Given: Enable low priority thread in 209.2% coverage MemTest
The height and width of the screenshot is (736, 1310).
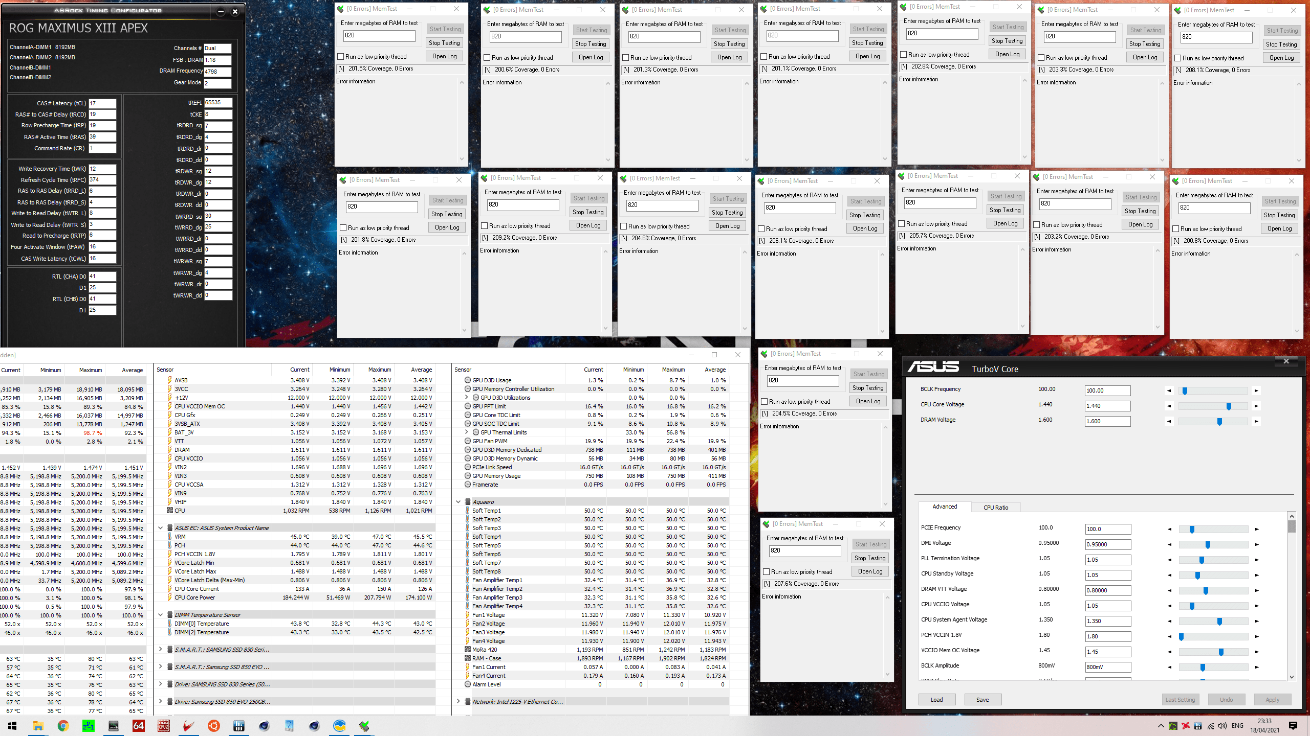Looking at the screenshot, I should [x=485, y=226].
